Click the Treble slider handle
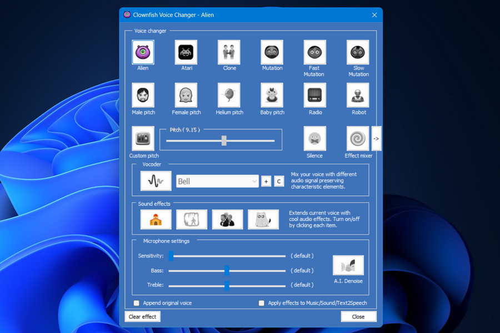This screenshot has height=333, width=500. point(227,285)
